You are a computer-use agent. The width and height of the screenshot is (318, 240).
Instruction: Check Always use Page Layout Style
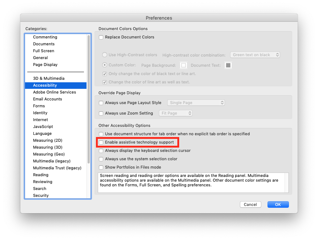click(101, 103)
